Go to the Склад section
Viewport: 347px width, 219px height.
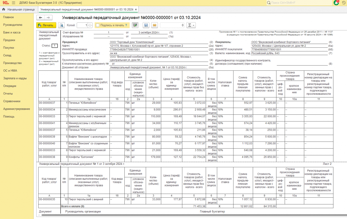click(x=7, y=56)
